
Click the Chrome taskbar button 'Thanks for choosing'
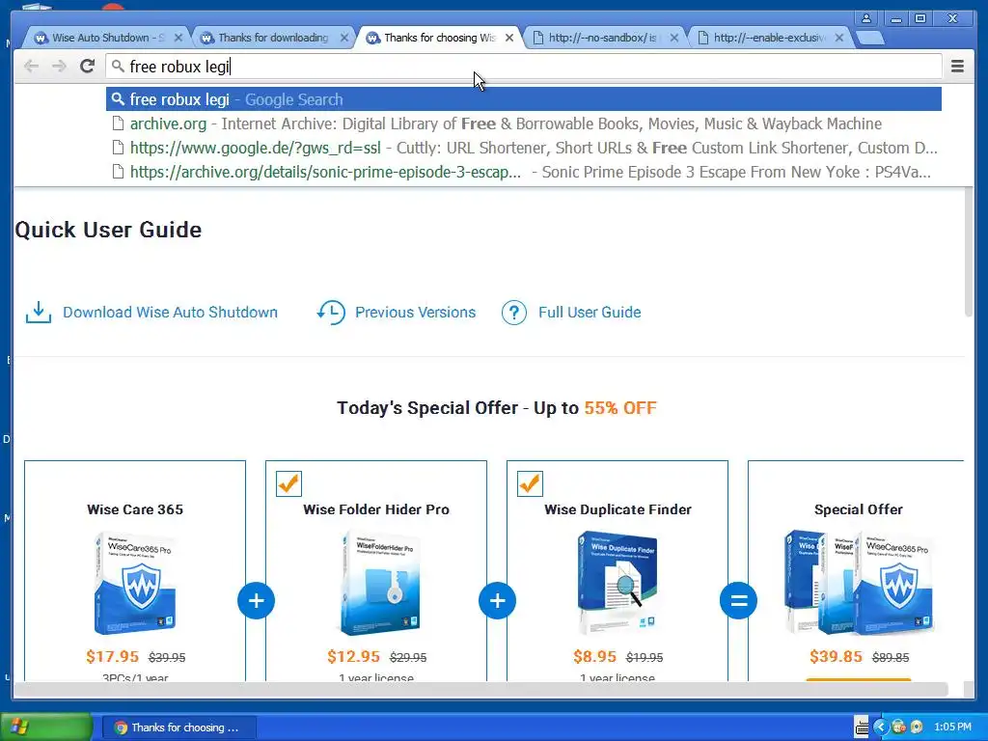[178, 727]
